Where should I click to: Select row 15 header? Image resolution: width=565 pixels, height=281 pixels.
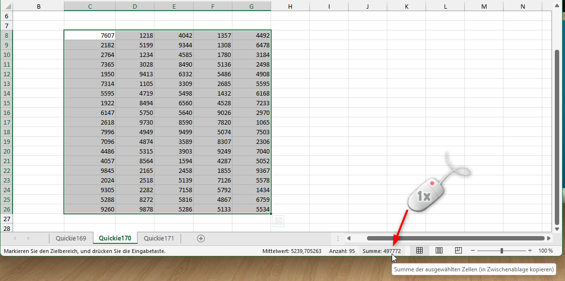point(6,103)
